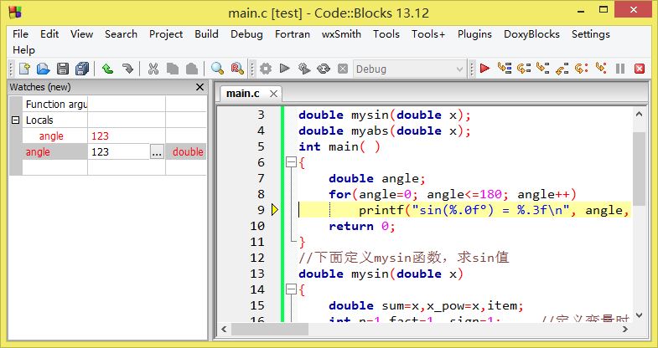Click the Run play icon
Image resolution: width=658 pixels, height=348 pixels.
285,68
